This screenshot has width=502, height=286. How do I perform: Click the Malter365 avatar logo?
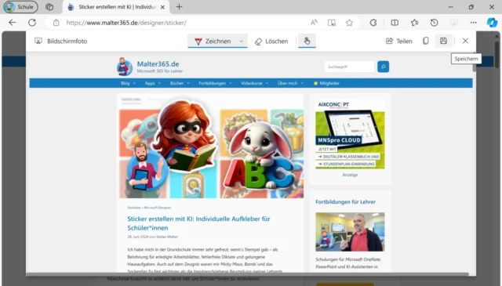point(124,67)
